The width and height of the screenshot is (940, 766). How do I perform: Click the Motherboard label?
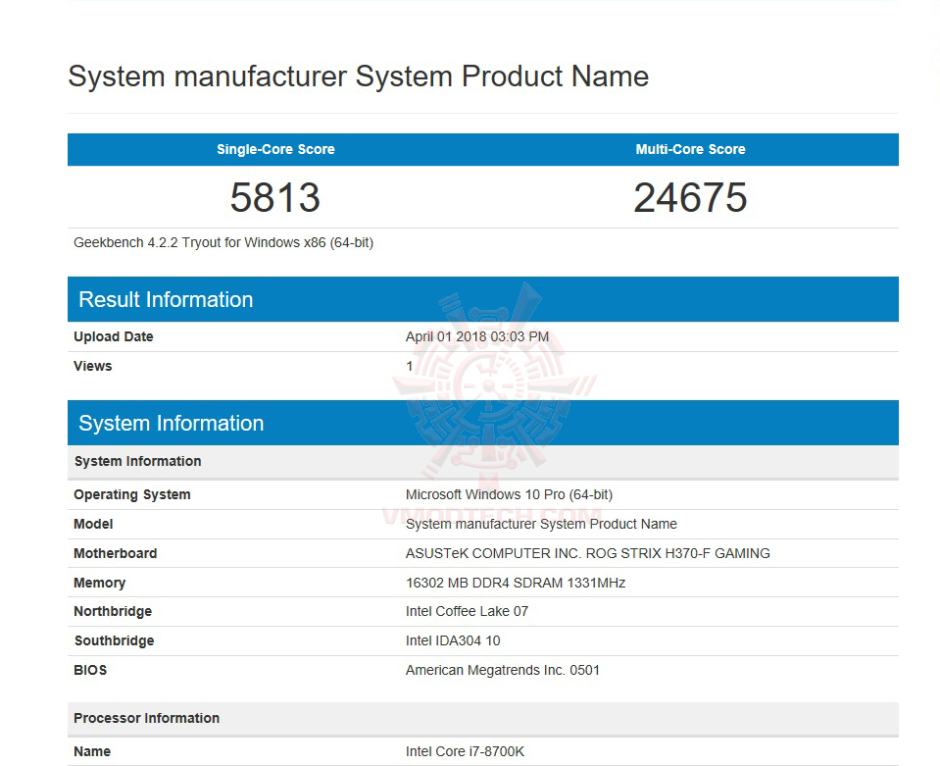pos(116,553)
